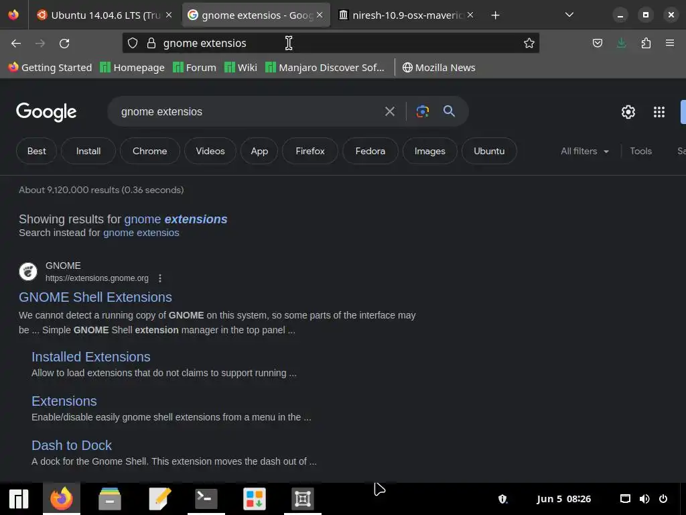Open a new browser tab
Viewport: 686px width, 515px height.
pos(495,15)
